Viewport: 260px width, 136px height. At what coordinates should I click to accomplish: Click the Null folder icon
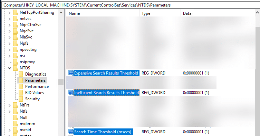click(15, 117)
